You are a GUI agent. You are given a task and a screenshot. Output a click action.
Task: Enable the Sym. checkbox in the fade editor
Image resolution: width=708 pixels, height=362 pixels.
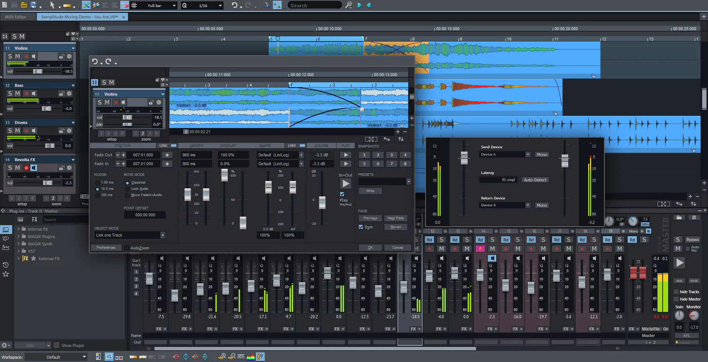click(x=361, y=227)
